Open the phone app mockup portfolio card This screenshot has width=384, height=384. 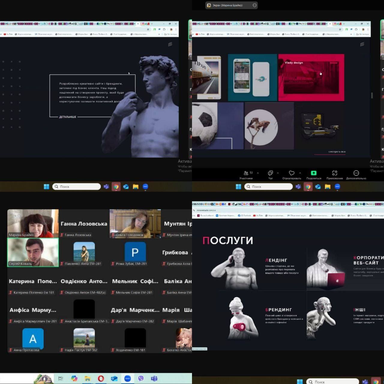[x=253, y=77]
